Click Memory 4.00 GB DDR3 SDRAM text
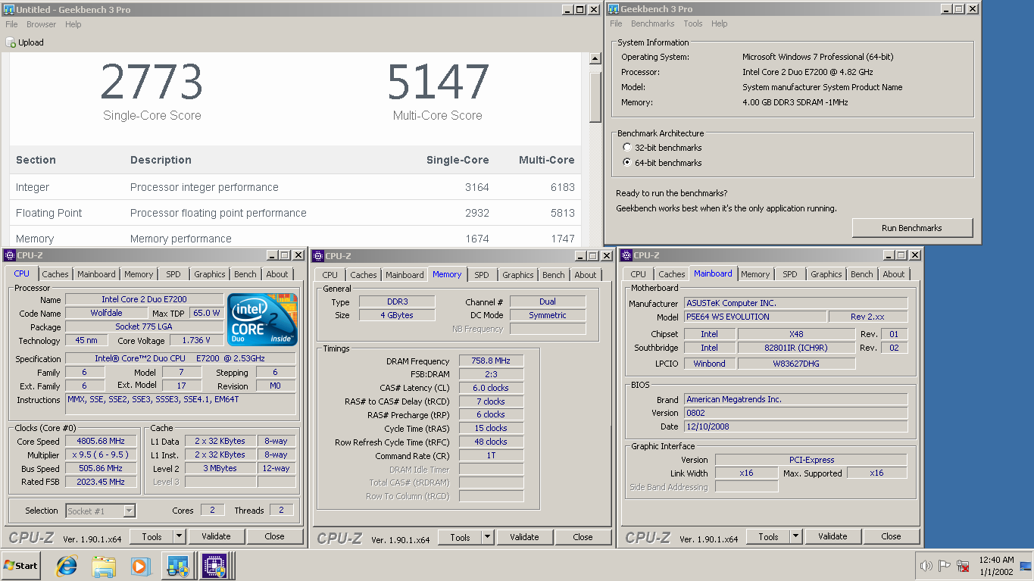 (x=795, y=102)
